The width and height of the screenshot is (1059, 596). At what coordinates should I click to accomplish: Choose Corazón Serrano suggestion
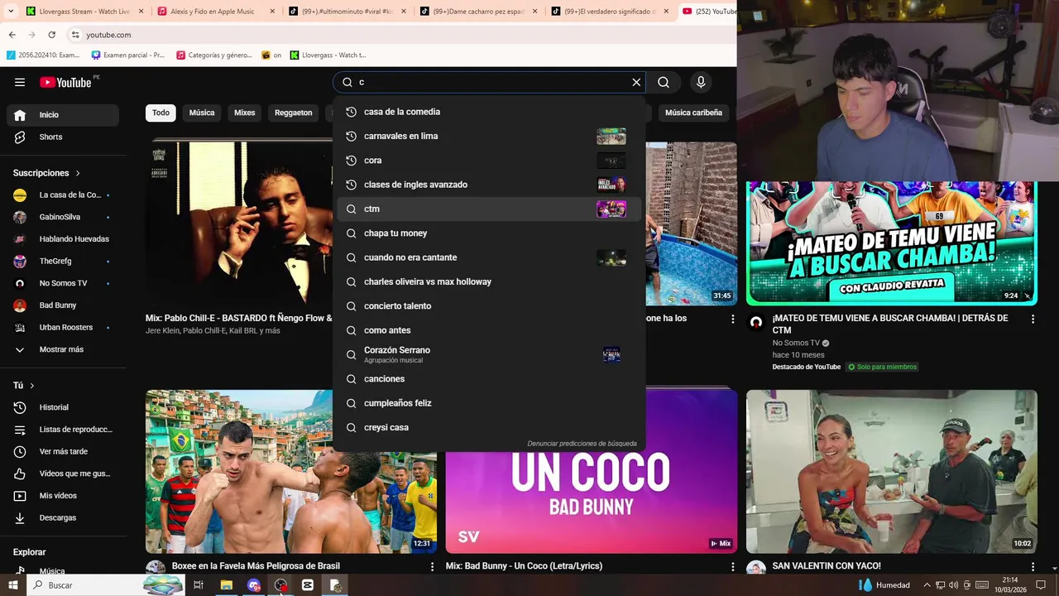(x=489, y=354)
